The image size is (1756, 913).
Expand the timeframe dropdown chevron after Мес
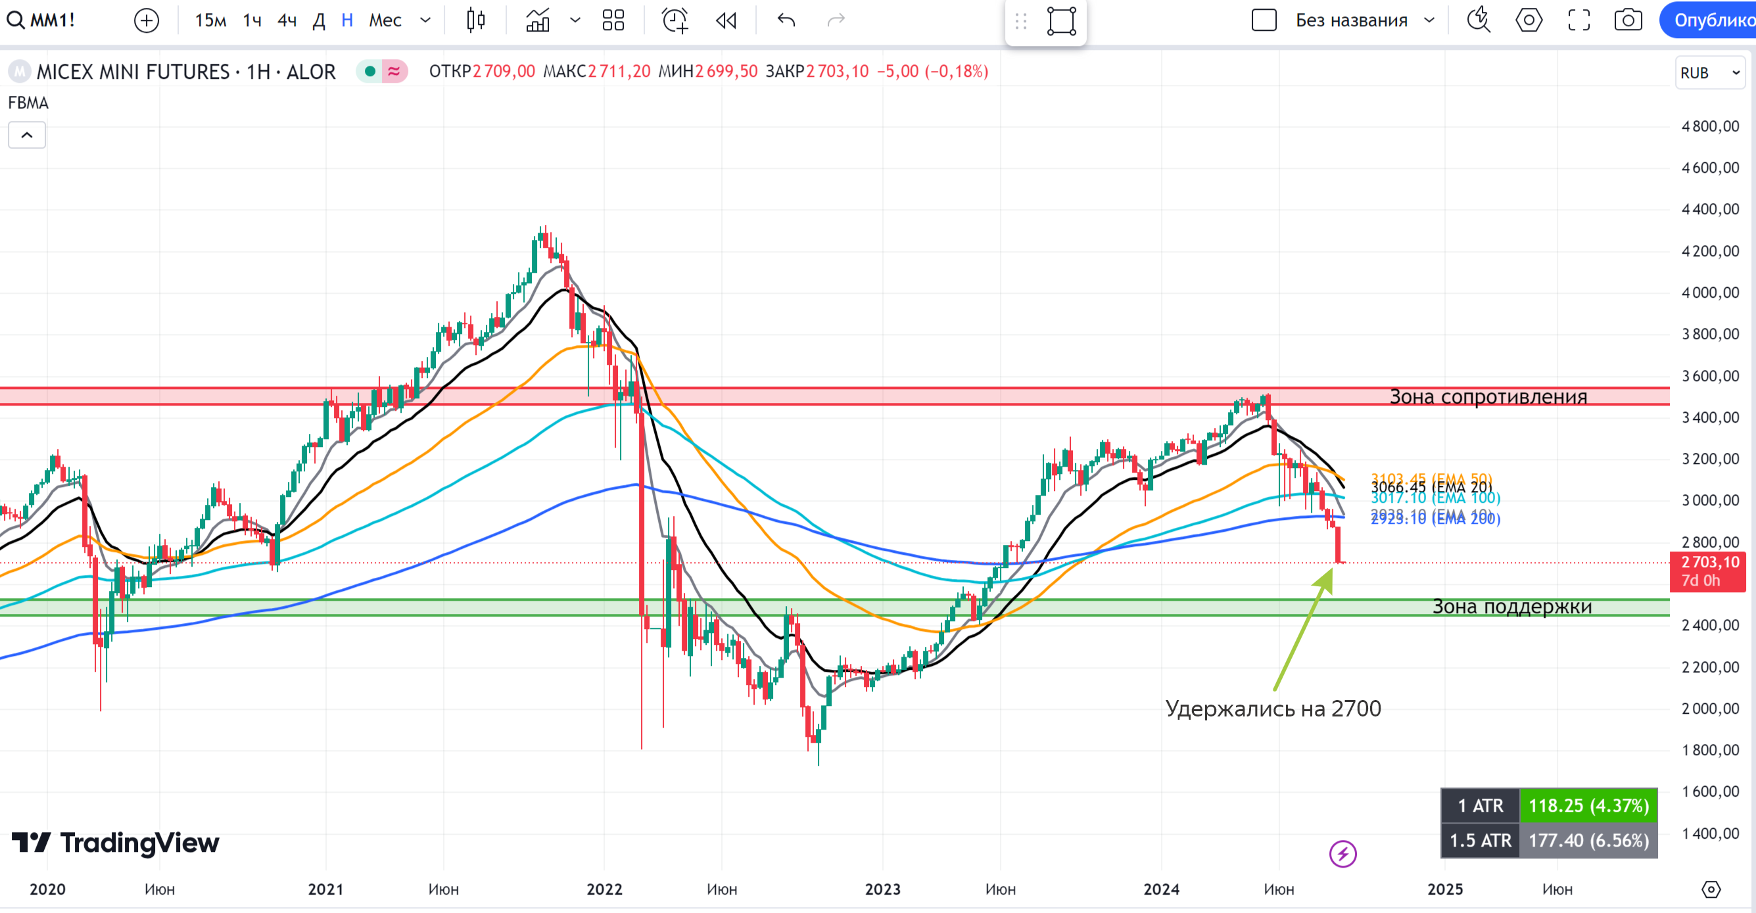(425, 20)
